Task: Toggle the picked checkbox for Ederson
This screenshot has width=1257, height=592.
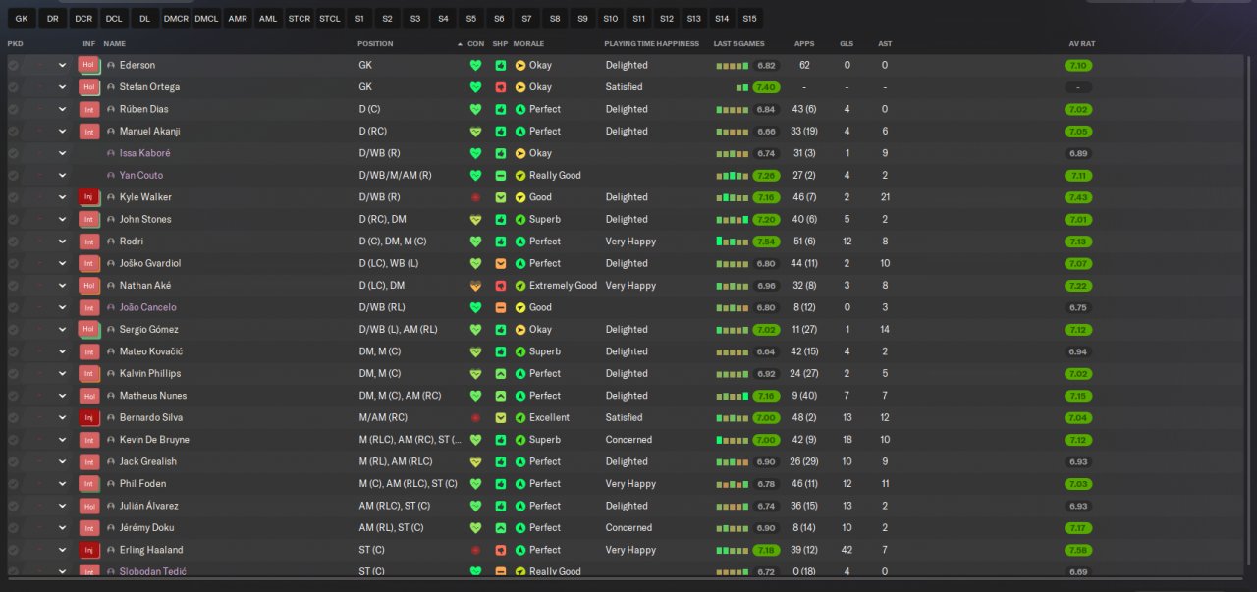Action: point(13,66)
